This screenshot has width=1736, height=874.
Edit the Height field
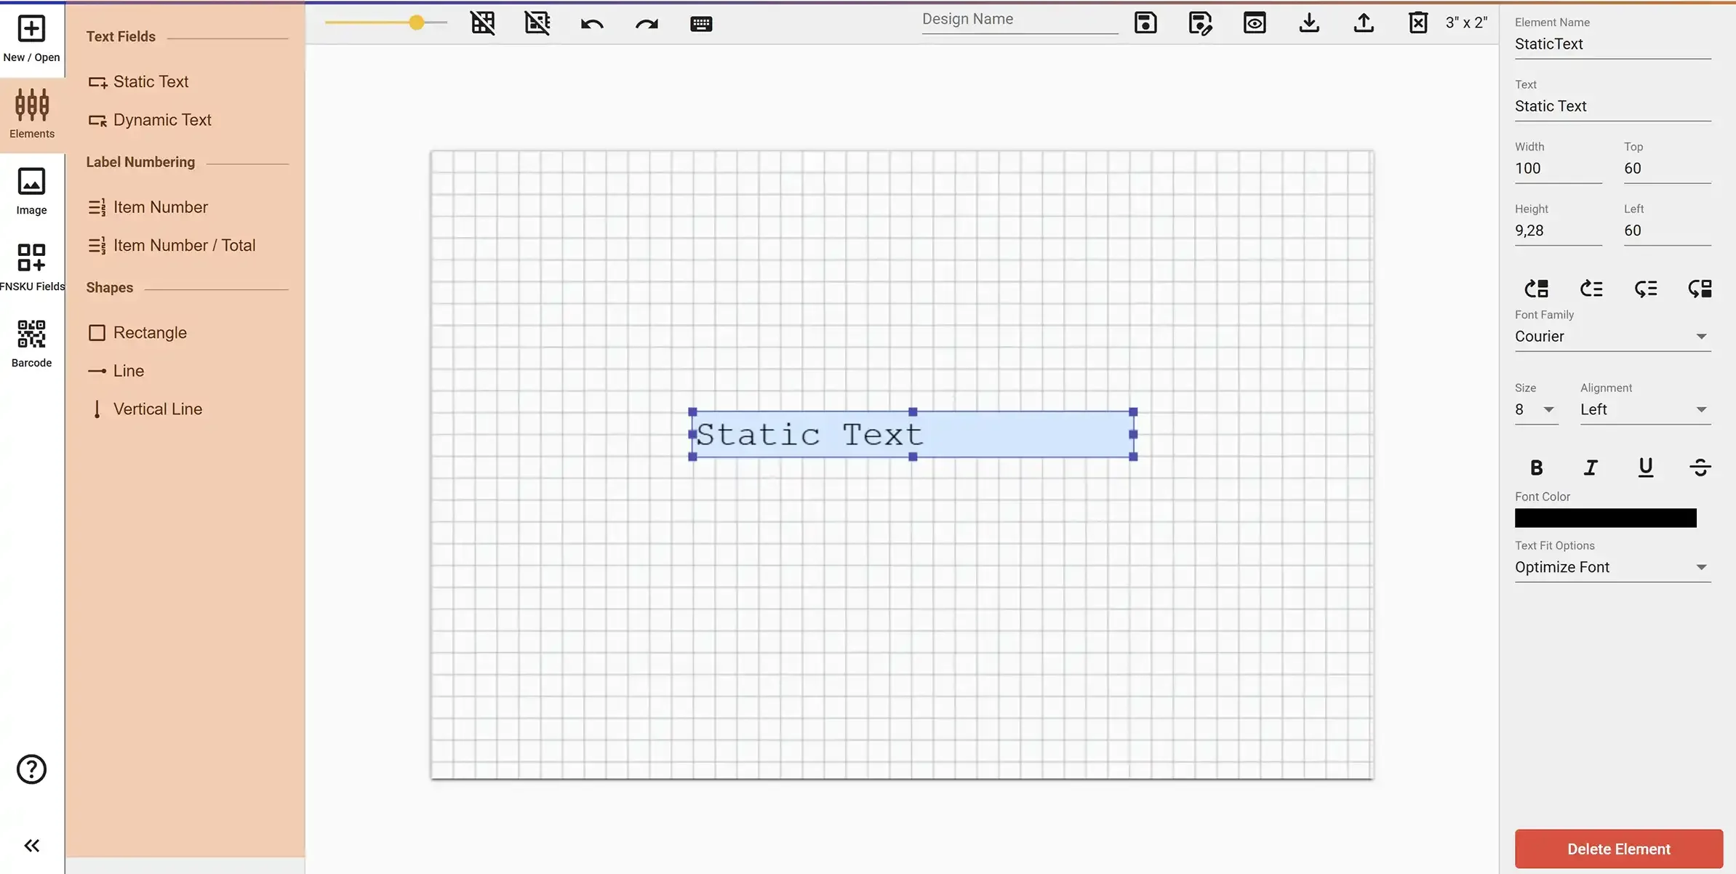click(x=1558, y=230)
